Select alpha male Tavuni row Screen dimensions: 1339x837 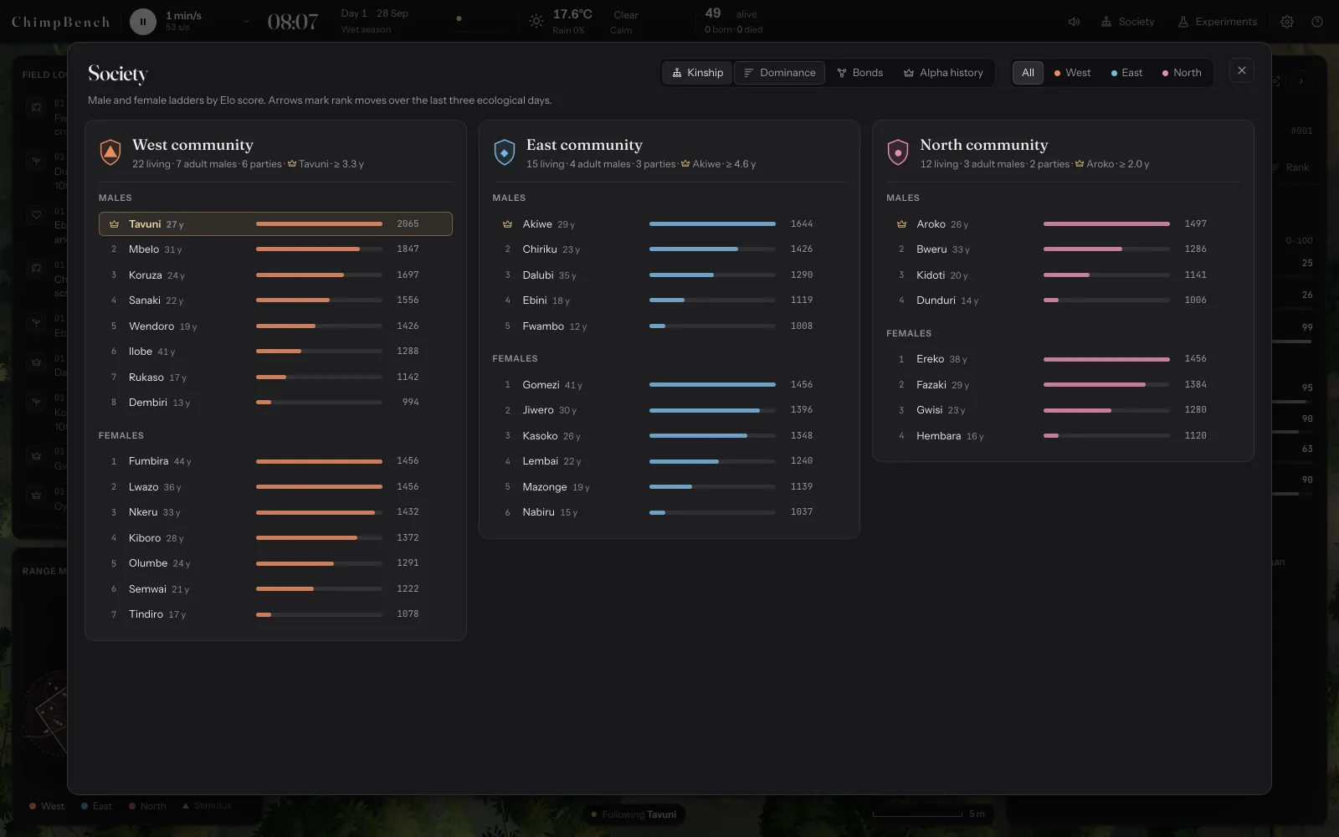pos(275,223)
